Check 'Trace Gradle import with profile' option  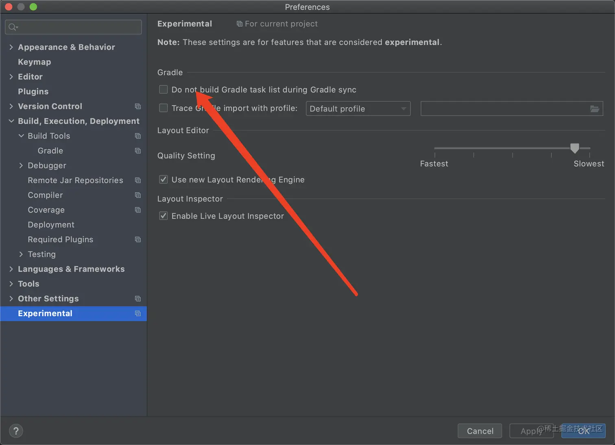pyautogui.click(x=164, y=108)
